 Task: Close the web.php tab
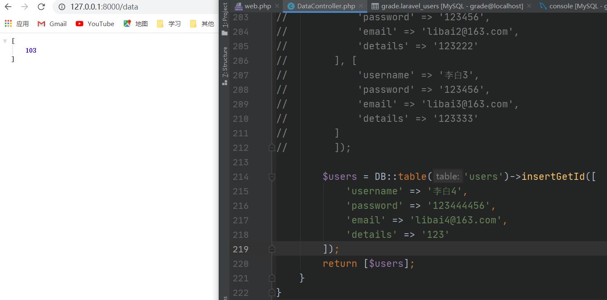point(278,6)
